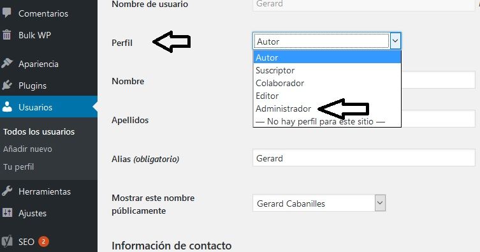Click the Ajustes sliders icon
This screenshot has height=252, width=480.
click(x=7, y=213)
